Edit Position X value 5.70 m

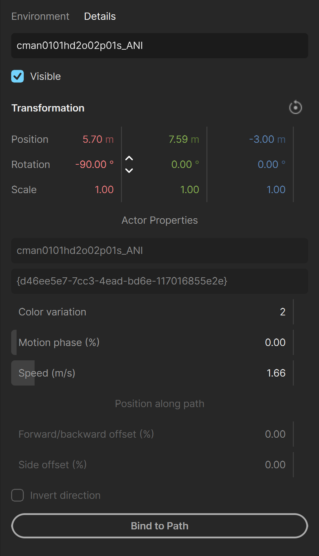(x=98, y=139)
